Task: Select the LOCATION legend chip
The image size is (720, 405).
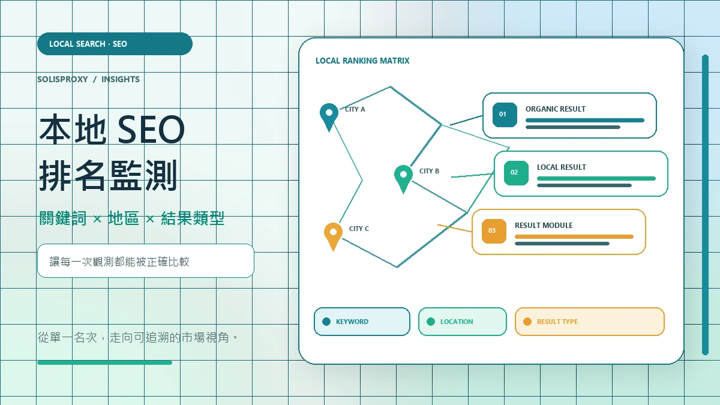Action: coord(463,322)
